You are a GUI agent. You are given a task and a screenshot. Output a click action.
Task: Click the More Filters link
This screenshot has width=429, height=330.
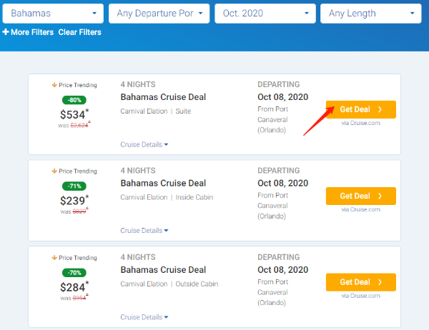click(x=28, y=32)
